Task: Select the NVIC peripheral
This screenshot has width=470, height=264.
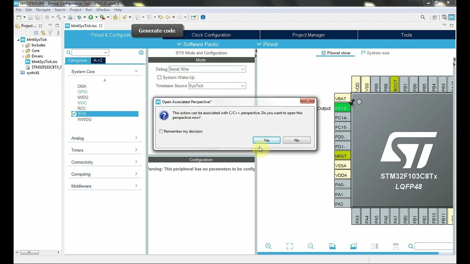Action: coord(82,103)
